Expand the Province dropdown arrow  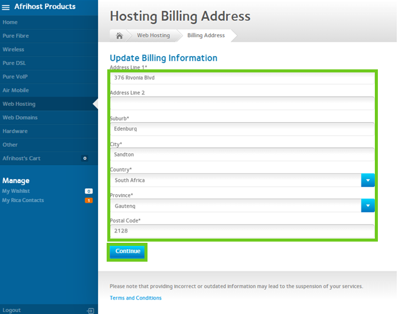click(x=368, y=206)
